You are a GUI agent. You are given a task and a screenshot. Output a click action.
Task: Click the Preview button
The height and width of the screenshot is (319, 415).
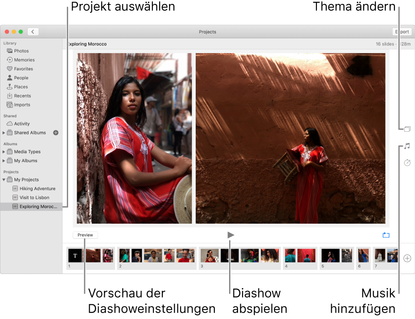click(85, 235)
